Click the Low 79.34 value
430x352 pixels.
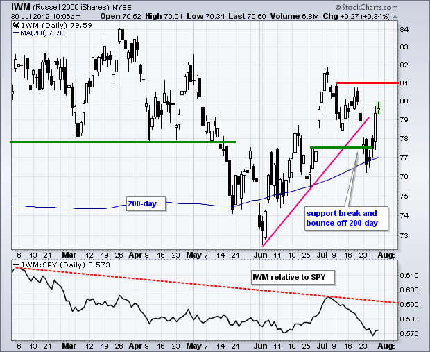pyautogui.click(x=206, y=16)
